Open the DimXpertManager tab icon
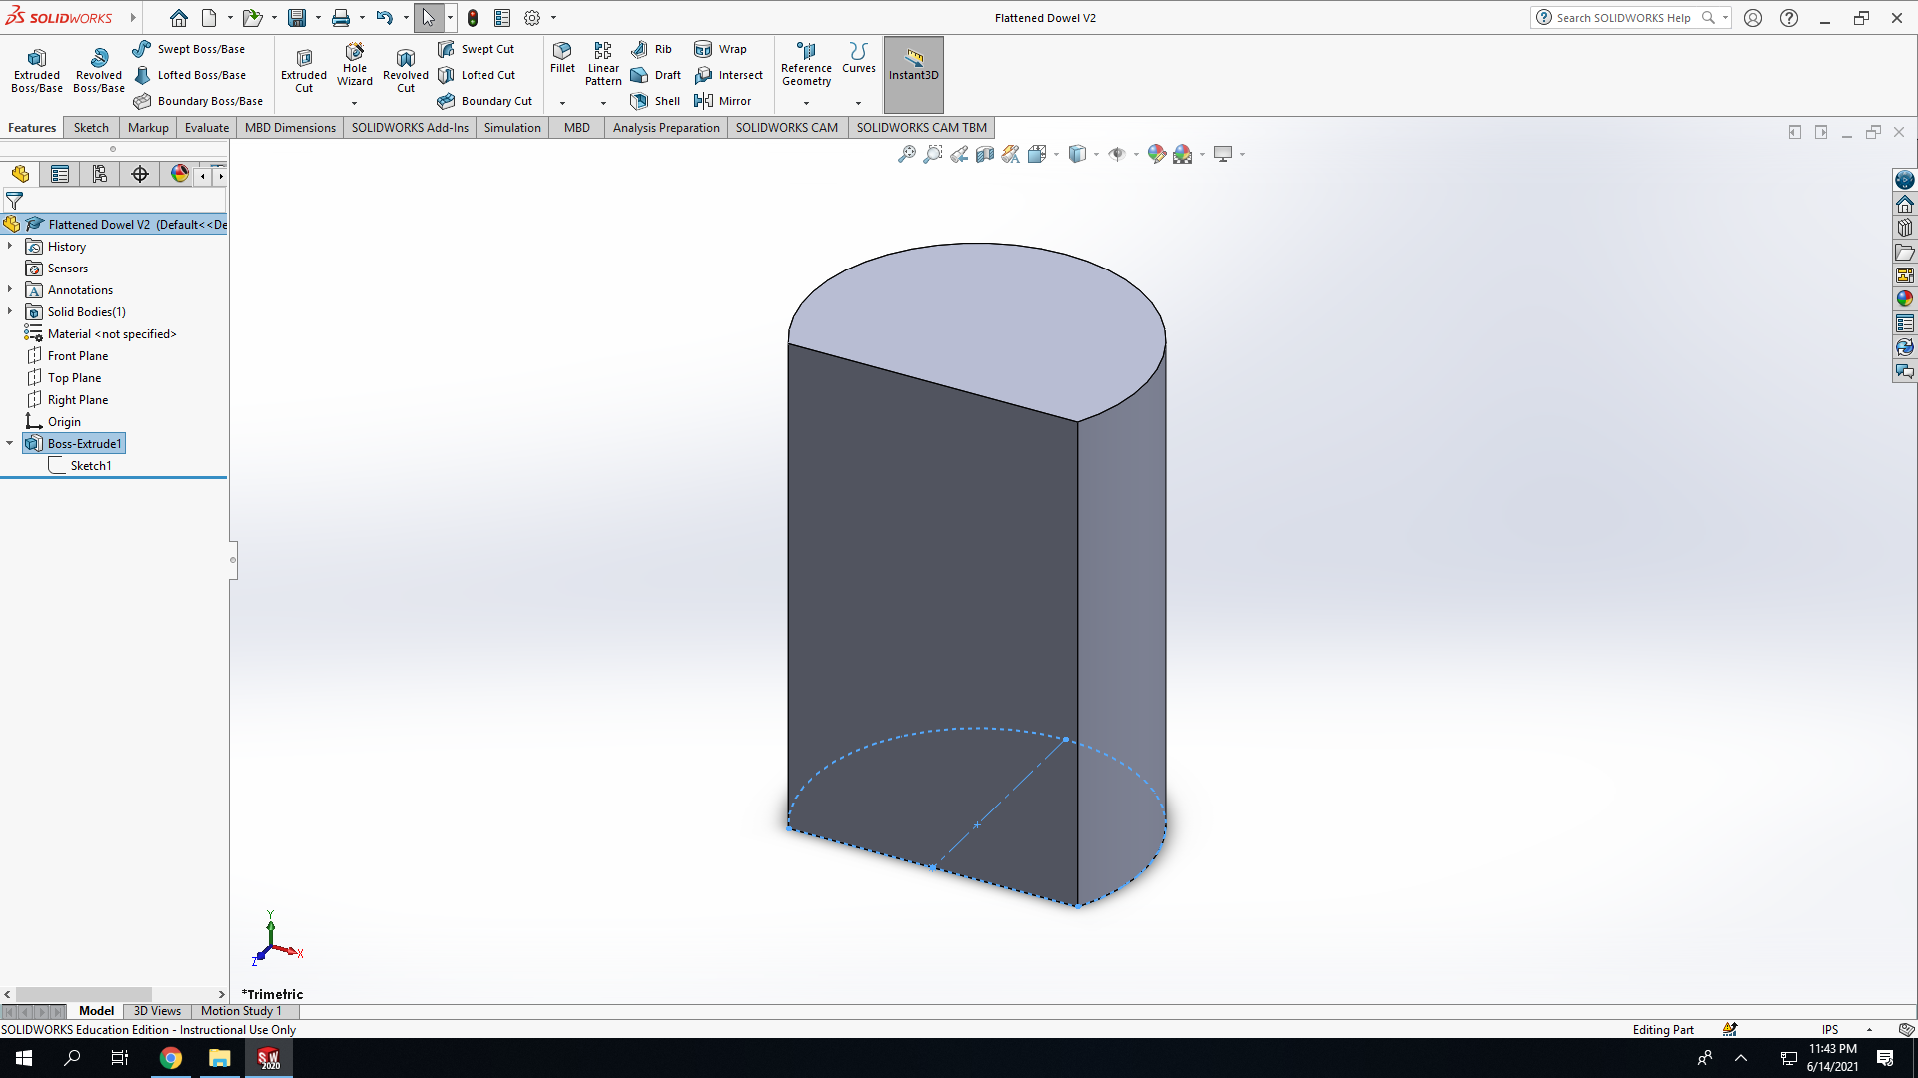The image size is (1918, 1078). [x=140, y=174]
